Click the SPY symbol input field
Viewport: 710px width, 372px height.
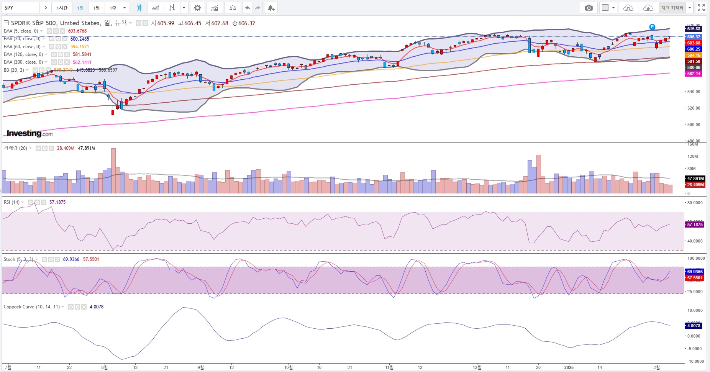click(x=21, y=8)
